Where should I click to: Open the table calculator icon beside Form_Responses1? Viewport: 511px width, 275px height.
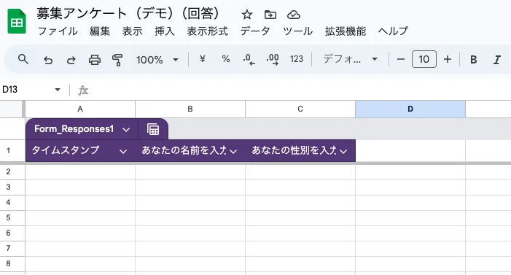pos(153,129)
